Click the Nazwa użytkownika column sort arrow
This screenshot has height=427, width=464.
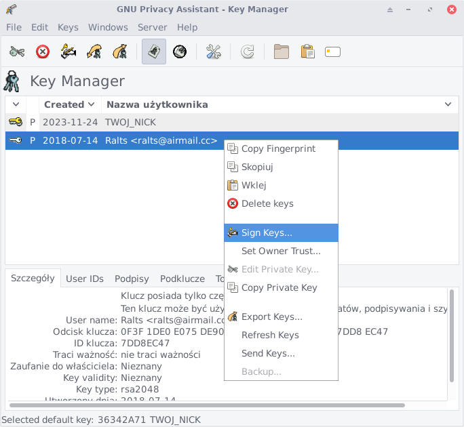(x=448, y=104)
